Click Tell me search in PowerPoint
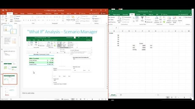The height and width of the screenshot is (109, 195). pos(83,13)
